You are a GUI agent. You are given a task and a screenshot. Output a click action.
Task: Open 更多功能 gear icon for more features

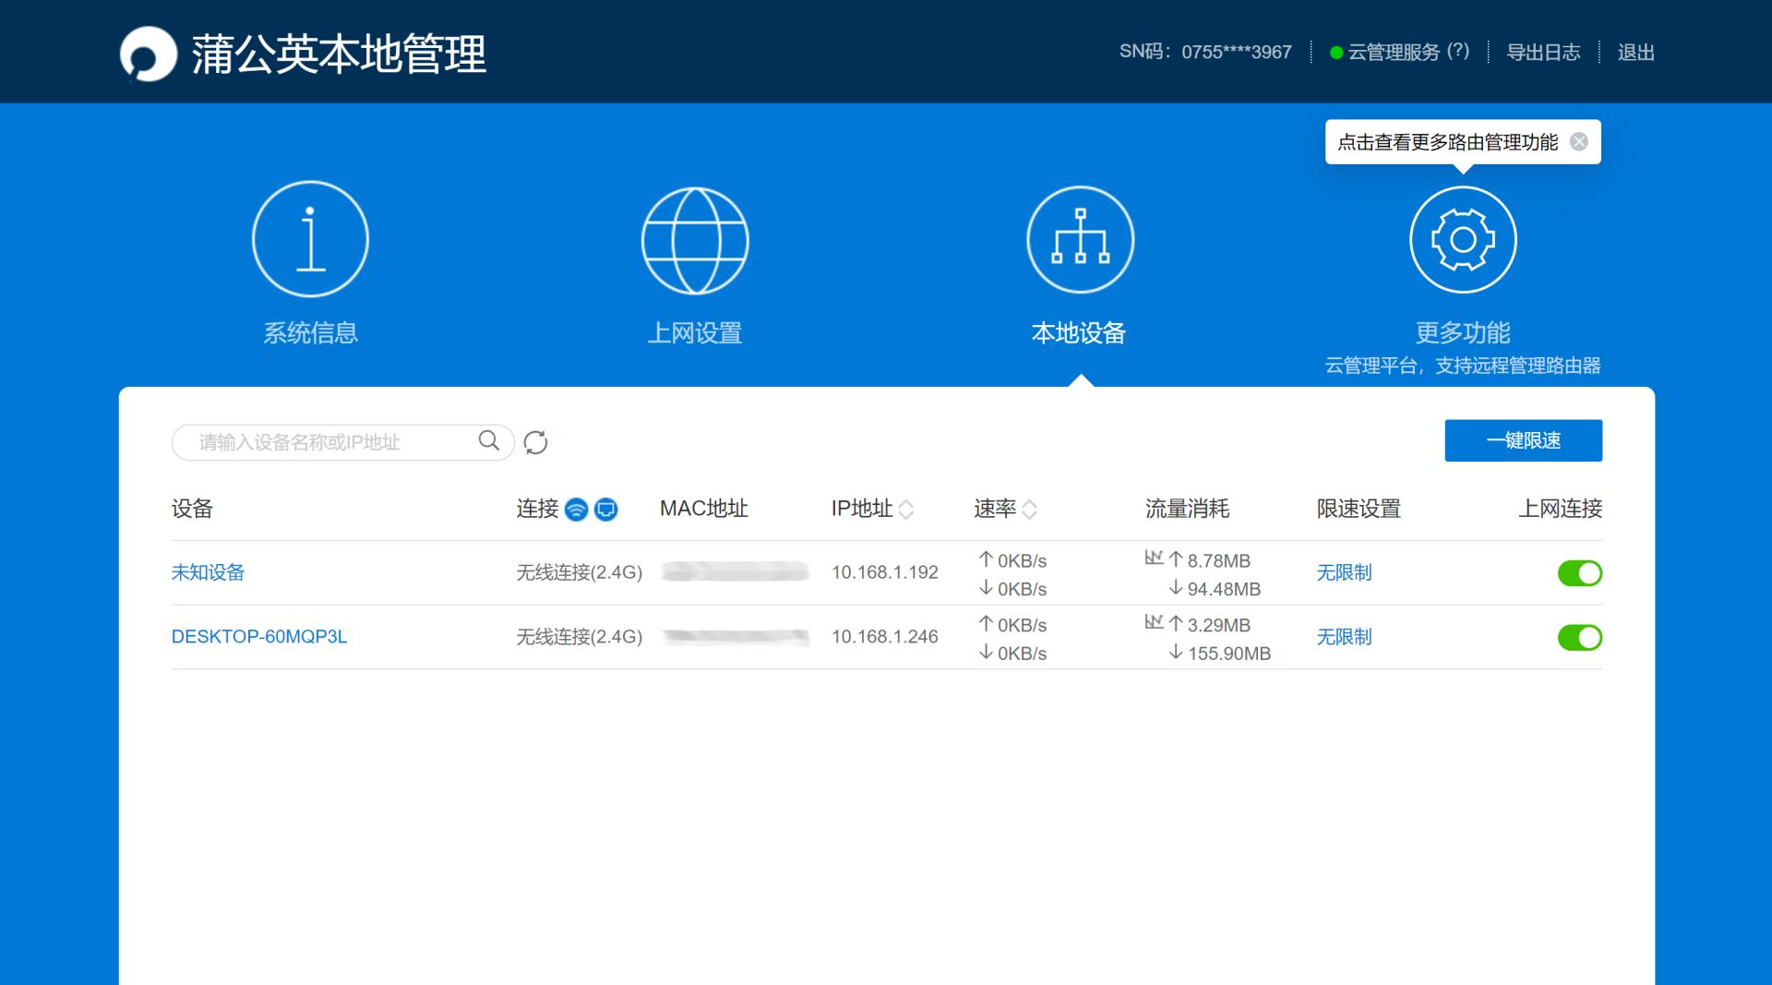tap(1463, 238)
